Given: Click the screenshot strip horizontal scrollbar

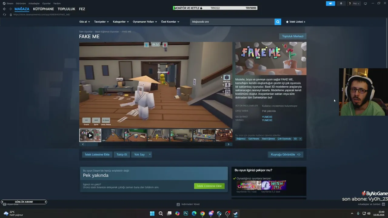Looking at the screenshot, I should (156, 144).
